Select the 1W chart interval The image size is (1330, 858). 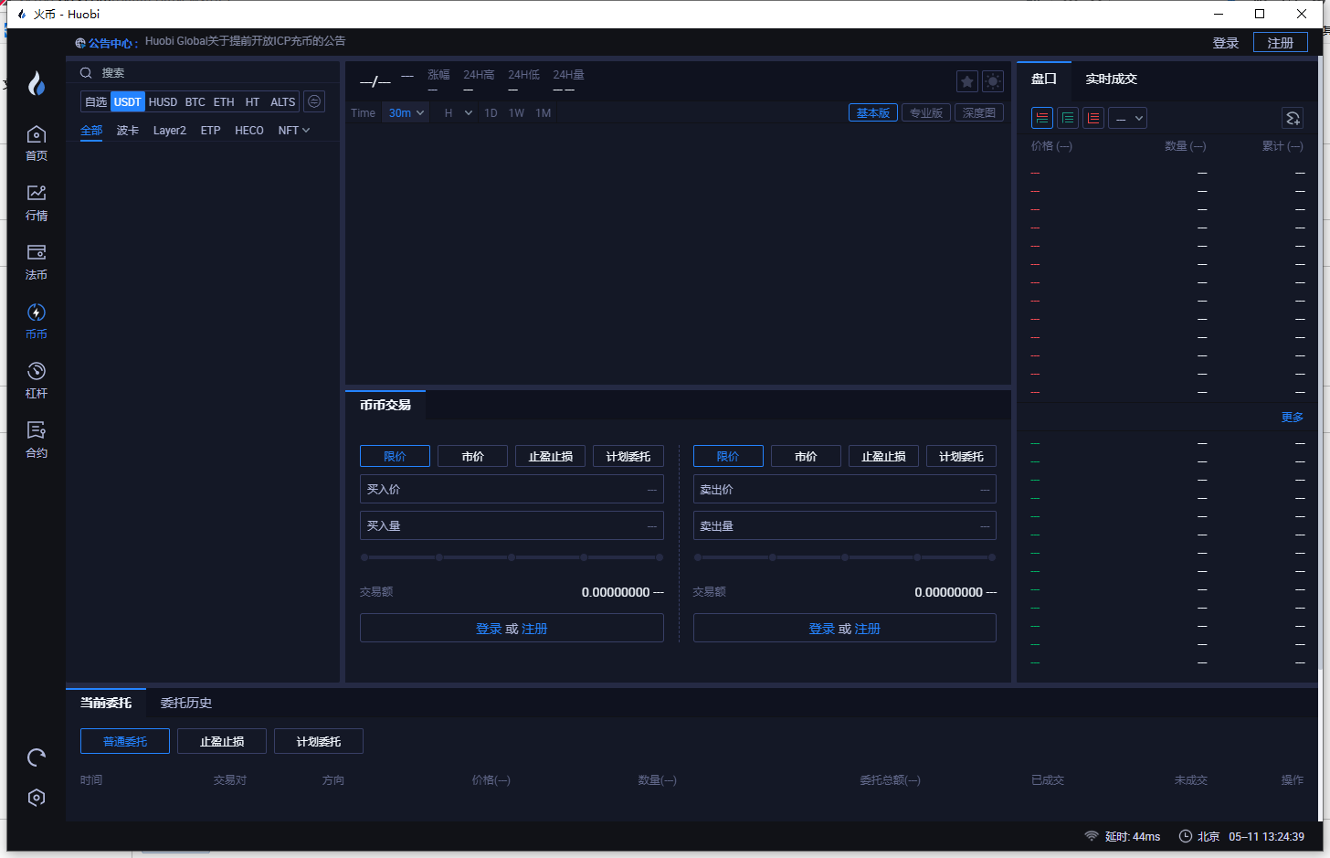(516, 113)
